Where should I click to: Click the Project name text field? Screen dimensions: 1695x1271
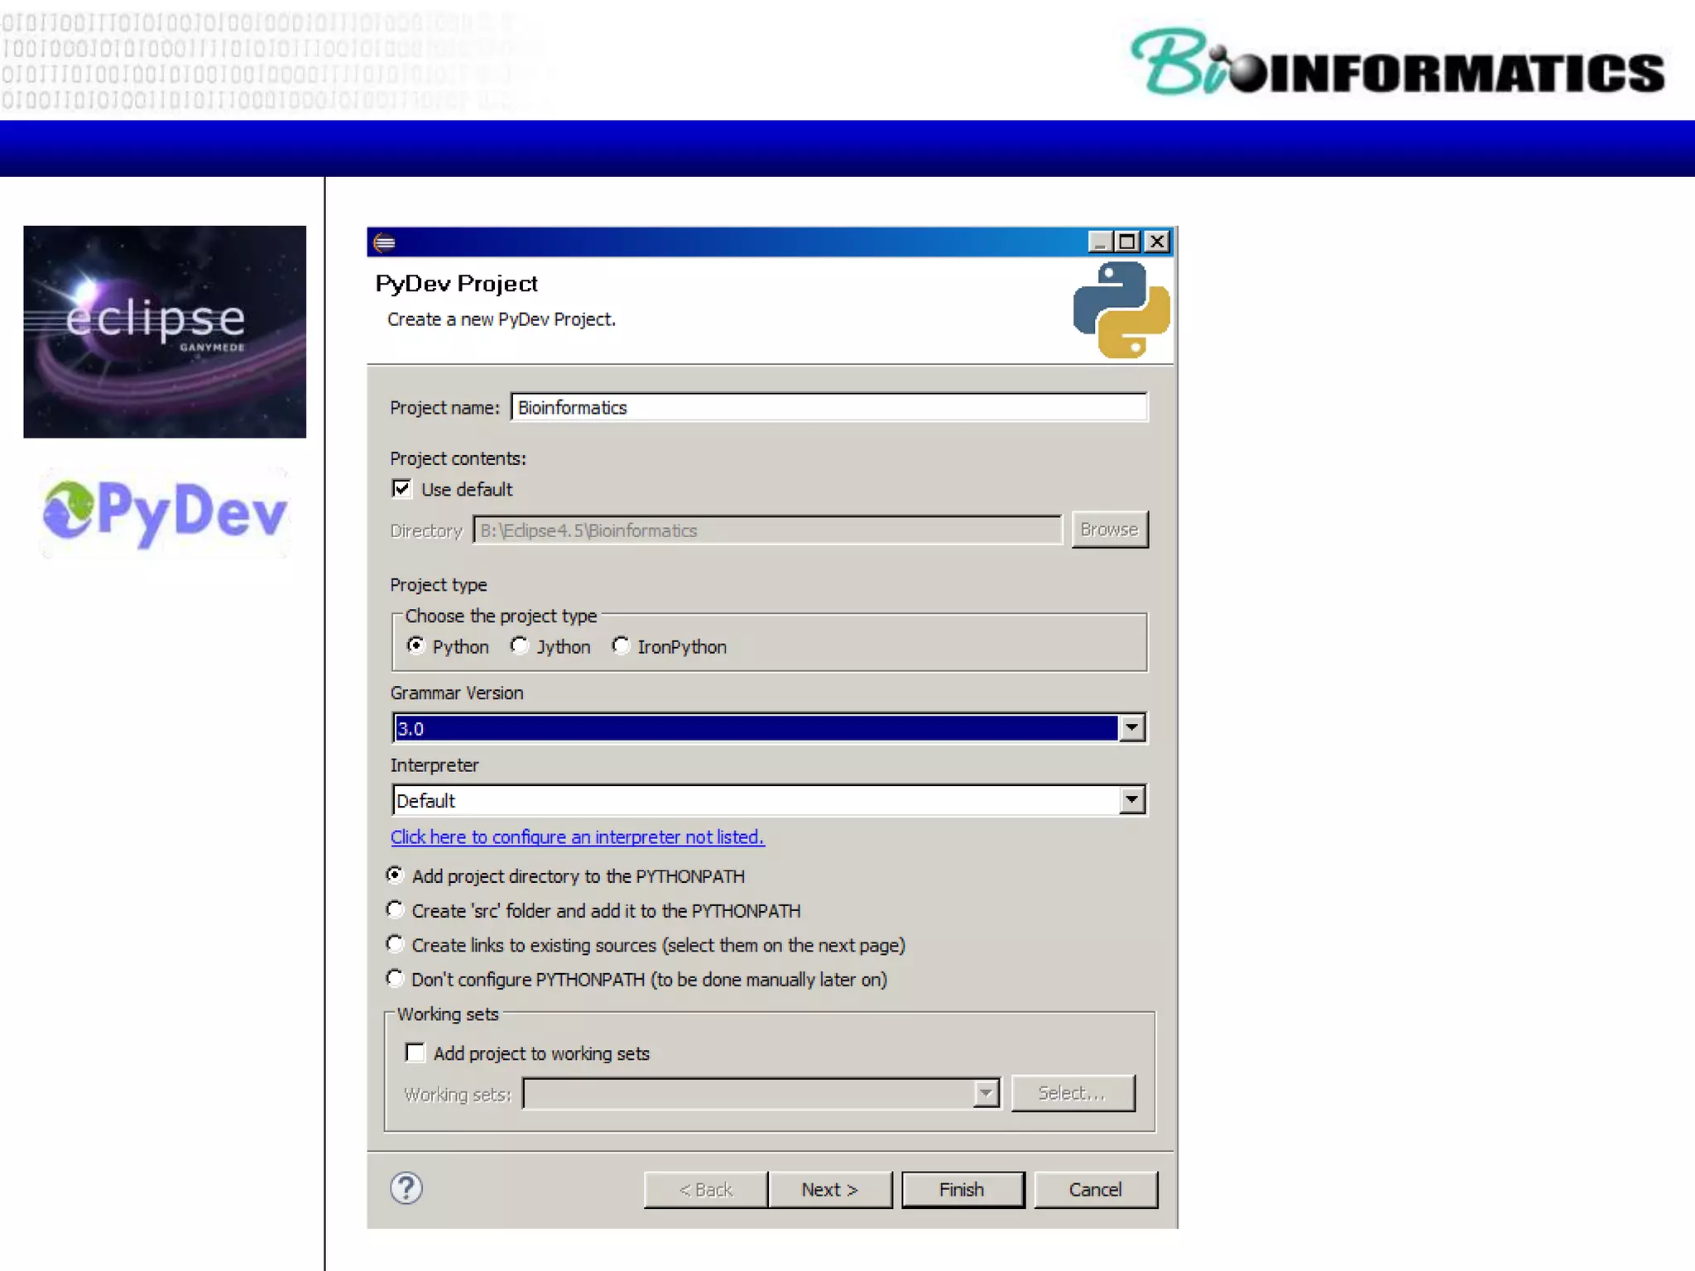click(828, 407)
